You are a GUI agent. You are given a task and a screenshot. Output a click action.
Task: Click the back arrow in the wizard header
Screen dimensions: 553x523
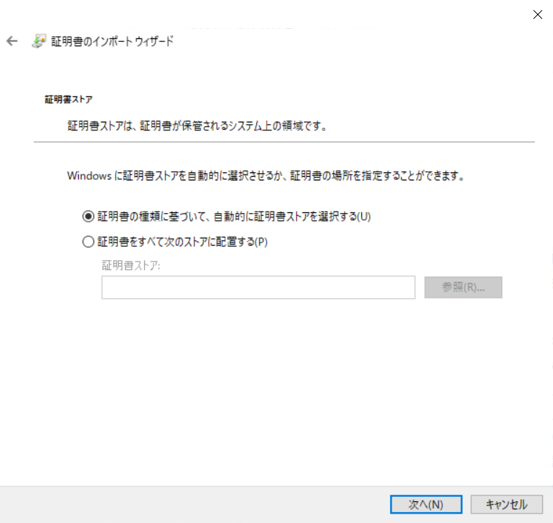tap(12, 41)
